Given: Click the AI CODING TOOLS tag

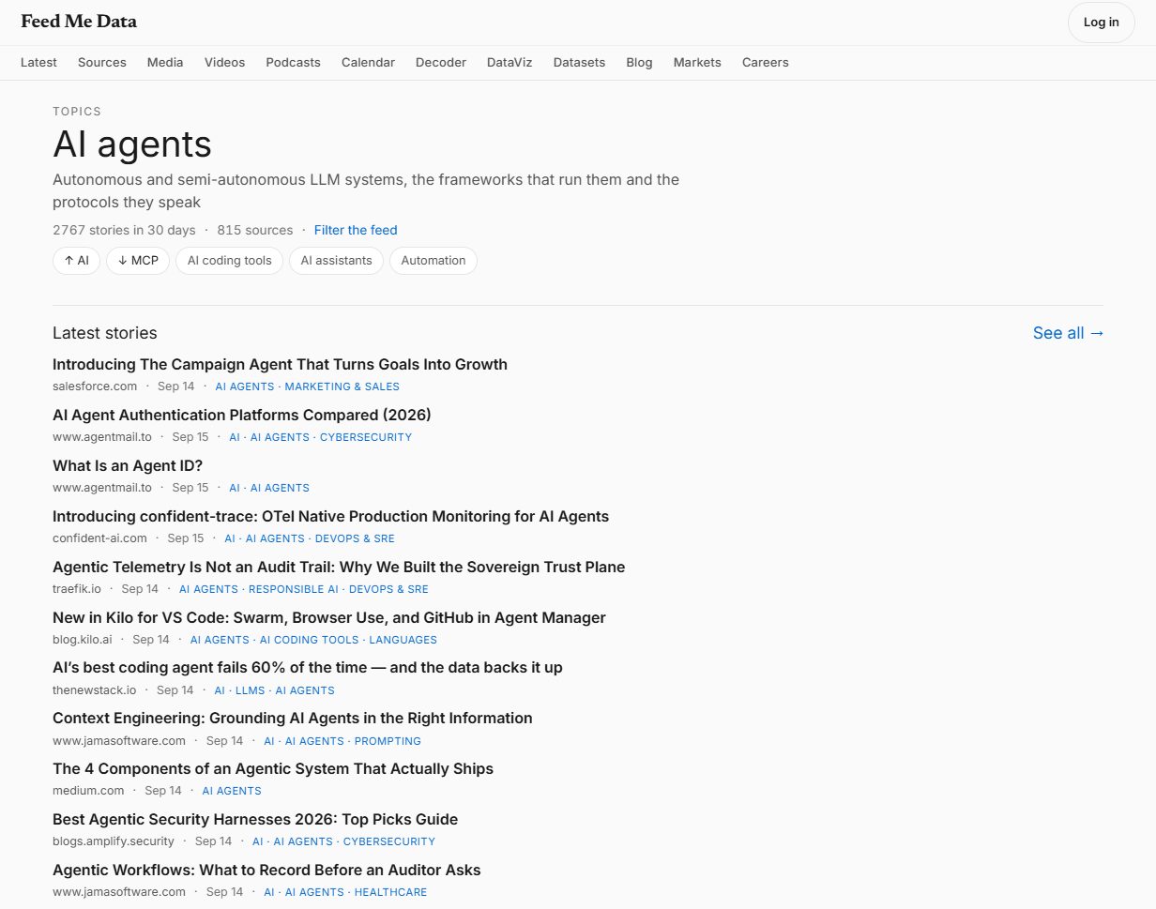Looking at the screenshot, I should [310, 640].
